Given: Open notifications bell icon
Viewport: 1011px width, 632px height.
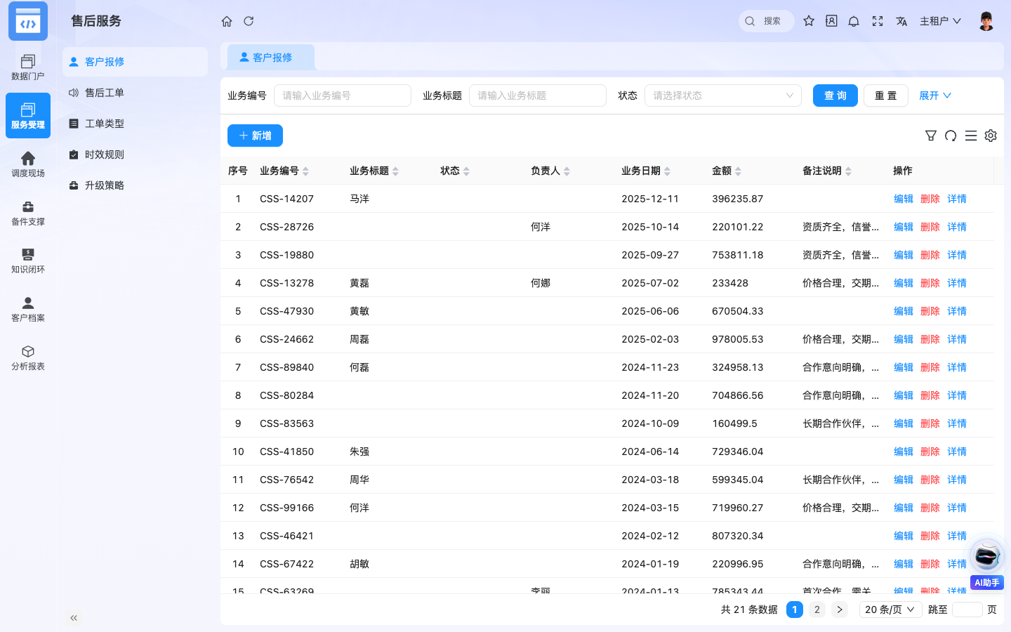Looking at the screenshot, I should tap(854, 21).
